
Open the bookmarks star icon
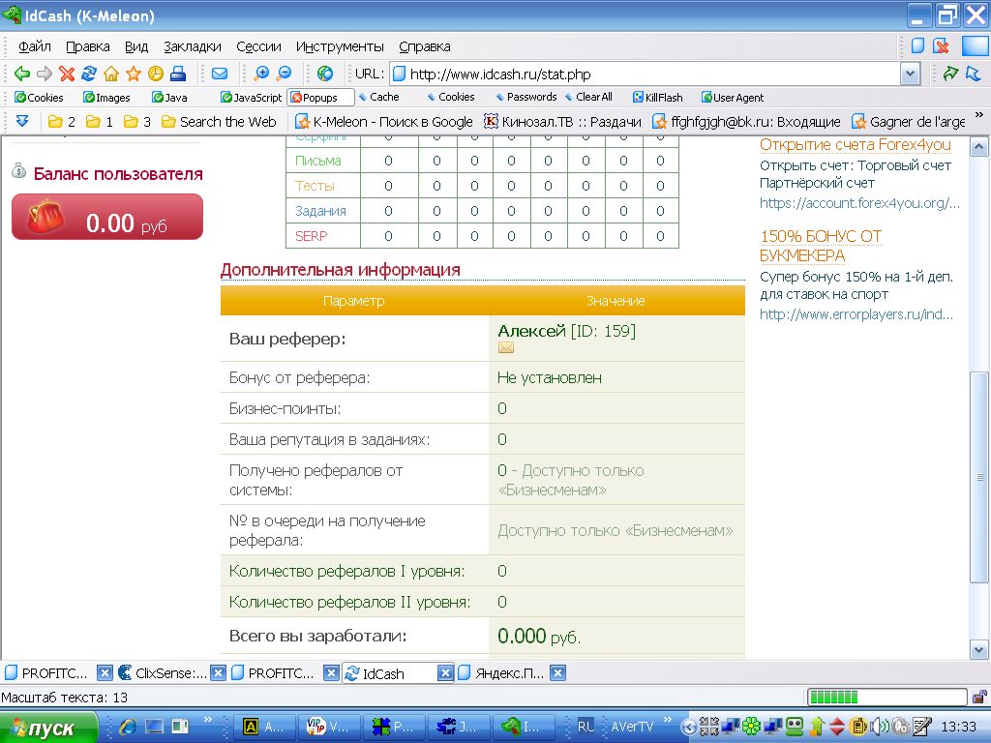134,74
